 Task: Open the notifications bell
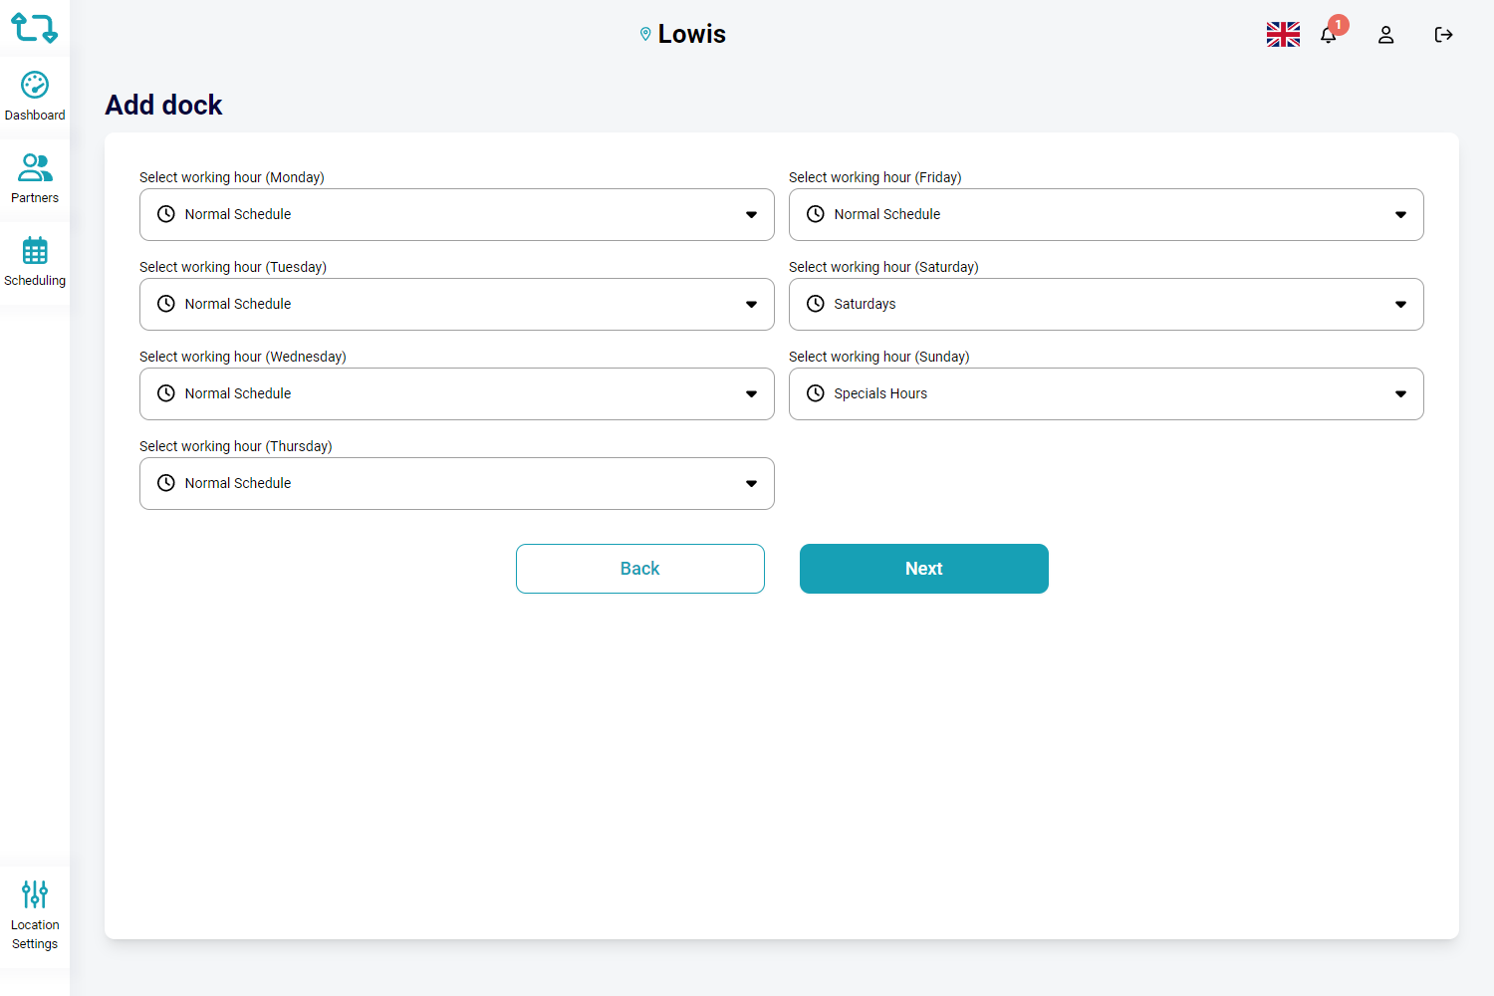click(1329, 35)
